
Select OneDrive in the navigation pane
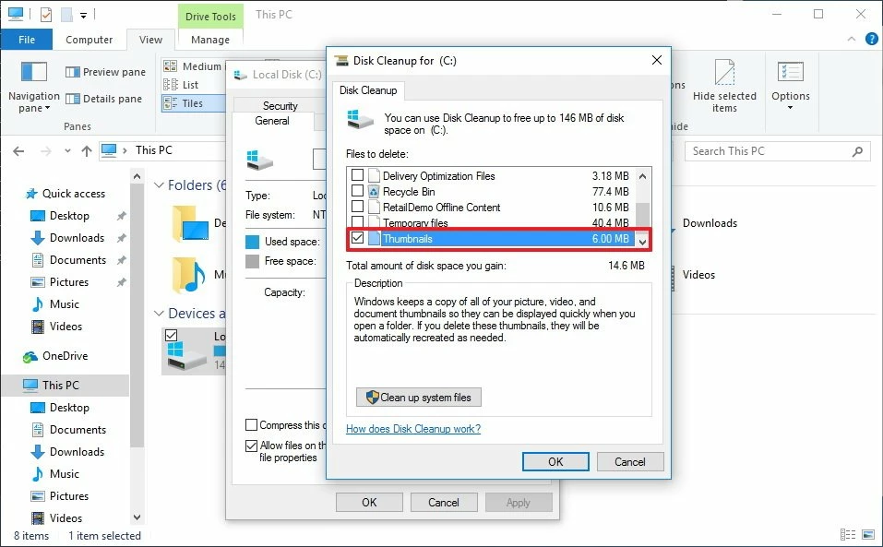[65, 356]
